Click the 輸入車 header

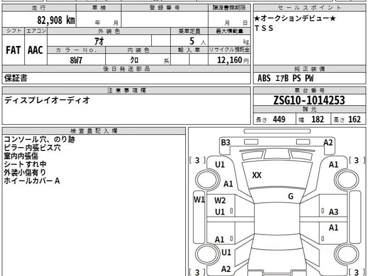tap(190, 50)
